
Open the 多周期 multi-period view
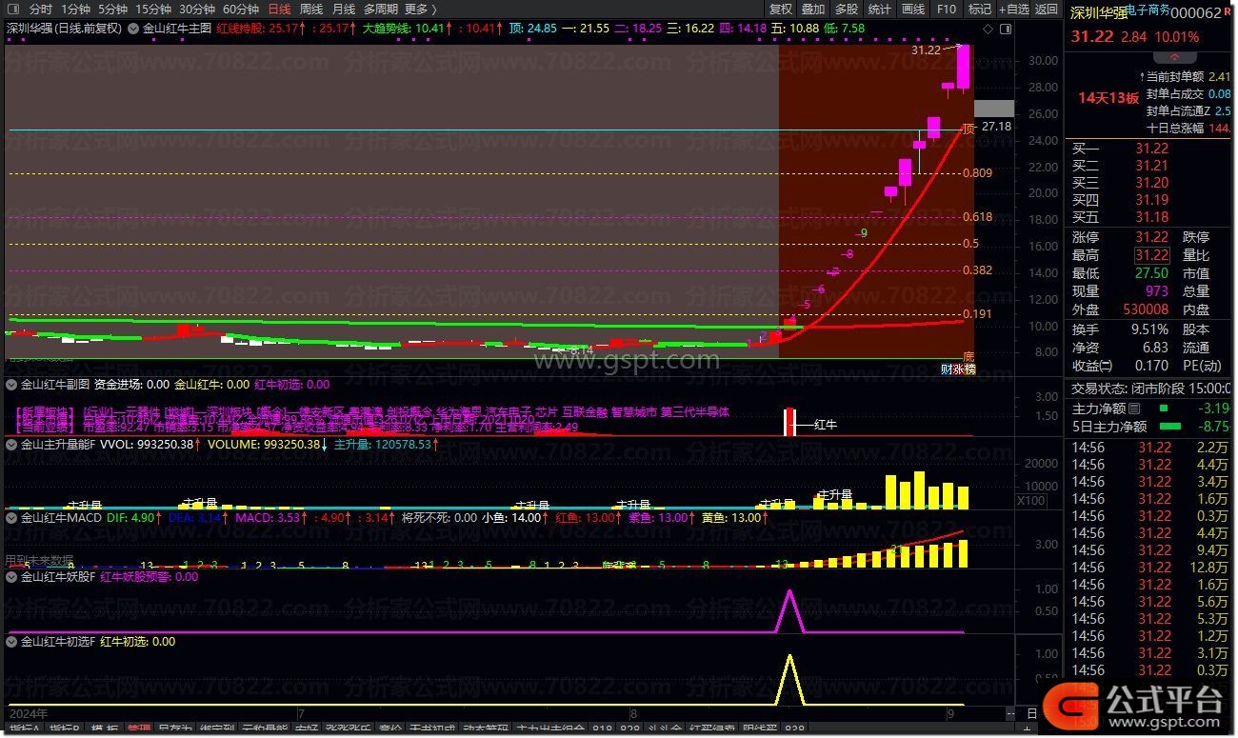(x=380, y=9)
